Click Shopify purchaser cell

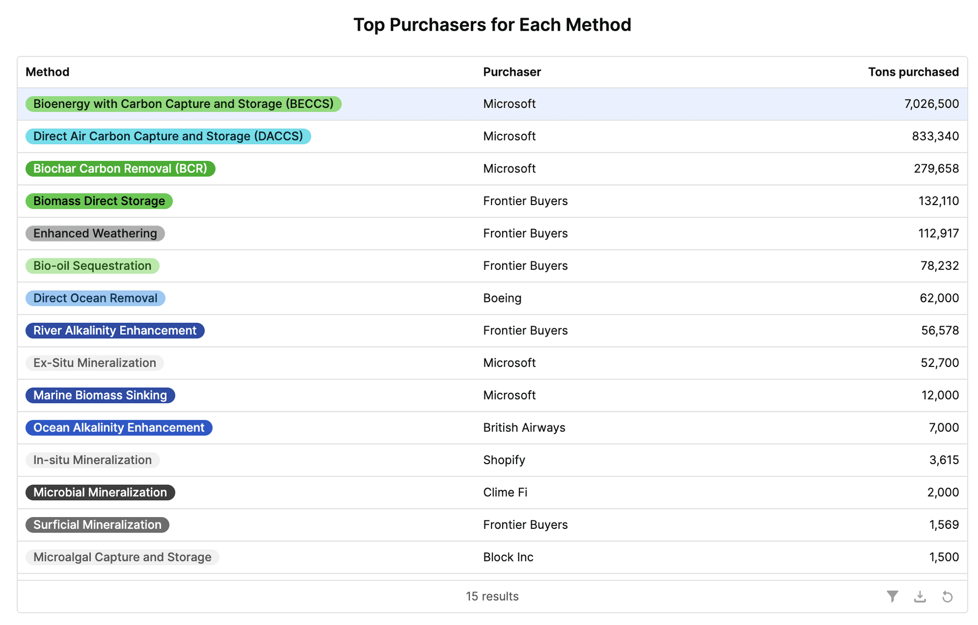[x=504, y=460]
